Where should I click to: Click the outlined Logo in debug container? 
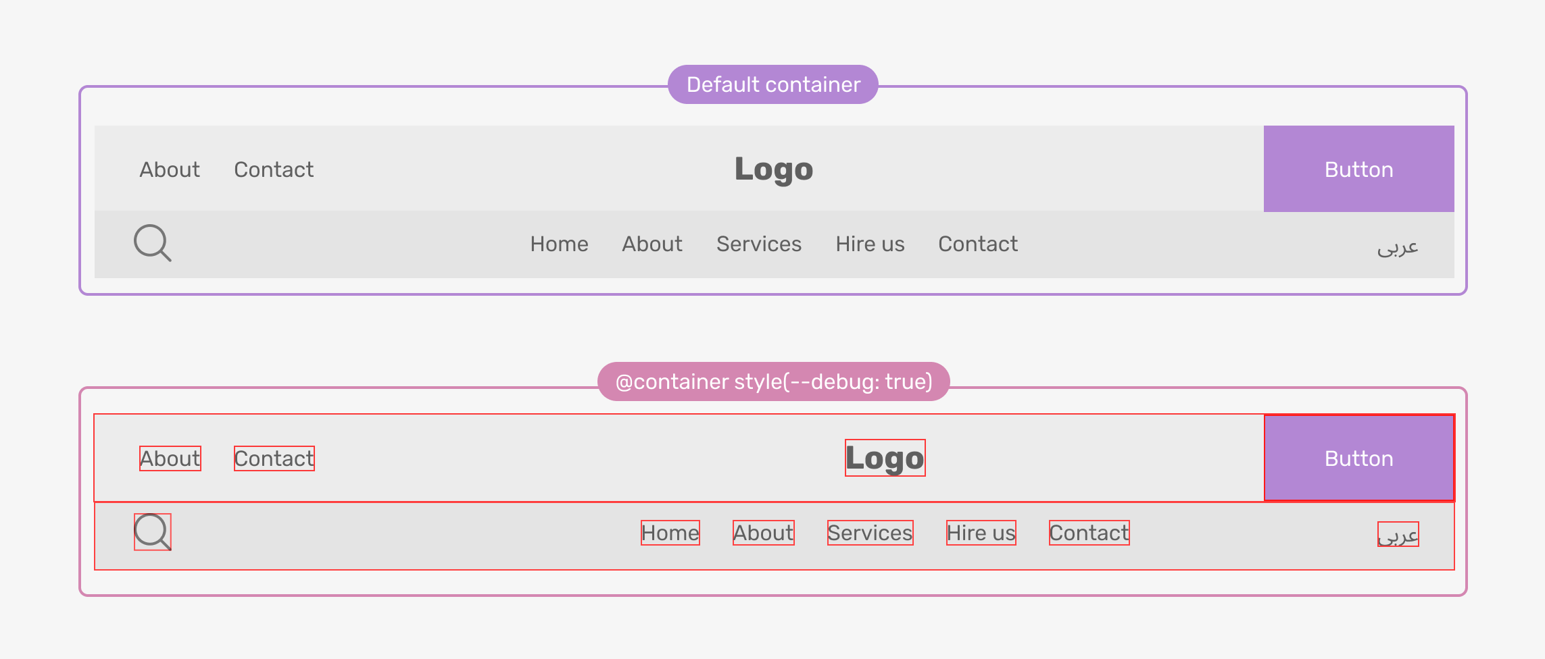[x=885, y=458]
